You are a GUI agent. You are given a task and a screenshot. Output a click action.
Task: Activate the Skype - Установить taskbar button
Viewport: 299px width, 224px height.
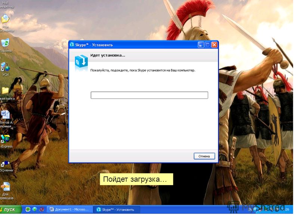click(x=117, y=209)
